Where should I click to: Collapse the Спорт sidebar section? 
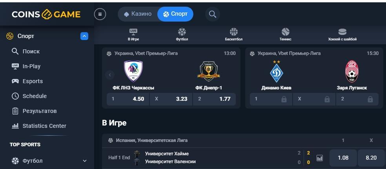click(x=84, y=36)
